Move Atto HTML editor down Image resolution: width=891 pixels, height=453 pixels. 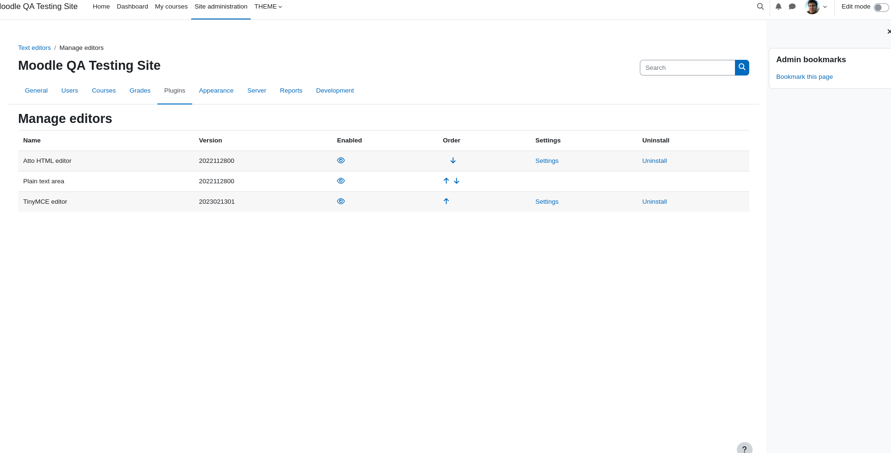click(x=453, y=160)
